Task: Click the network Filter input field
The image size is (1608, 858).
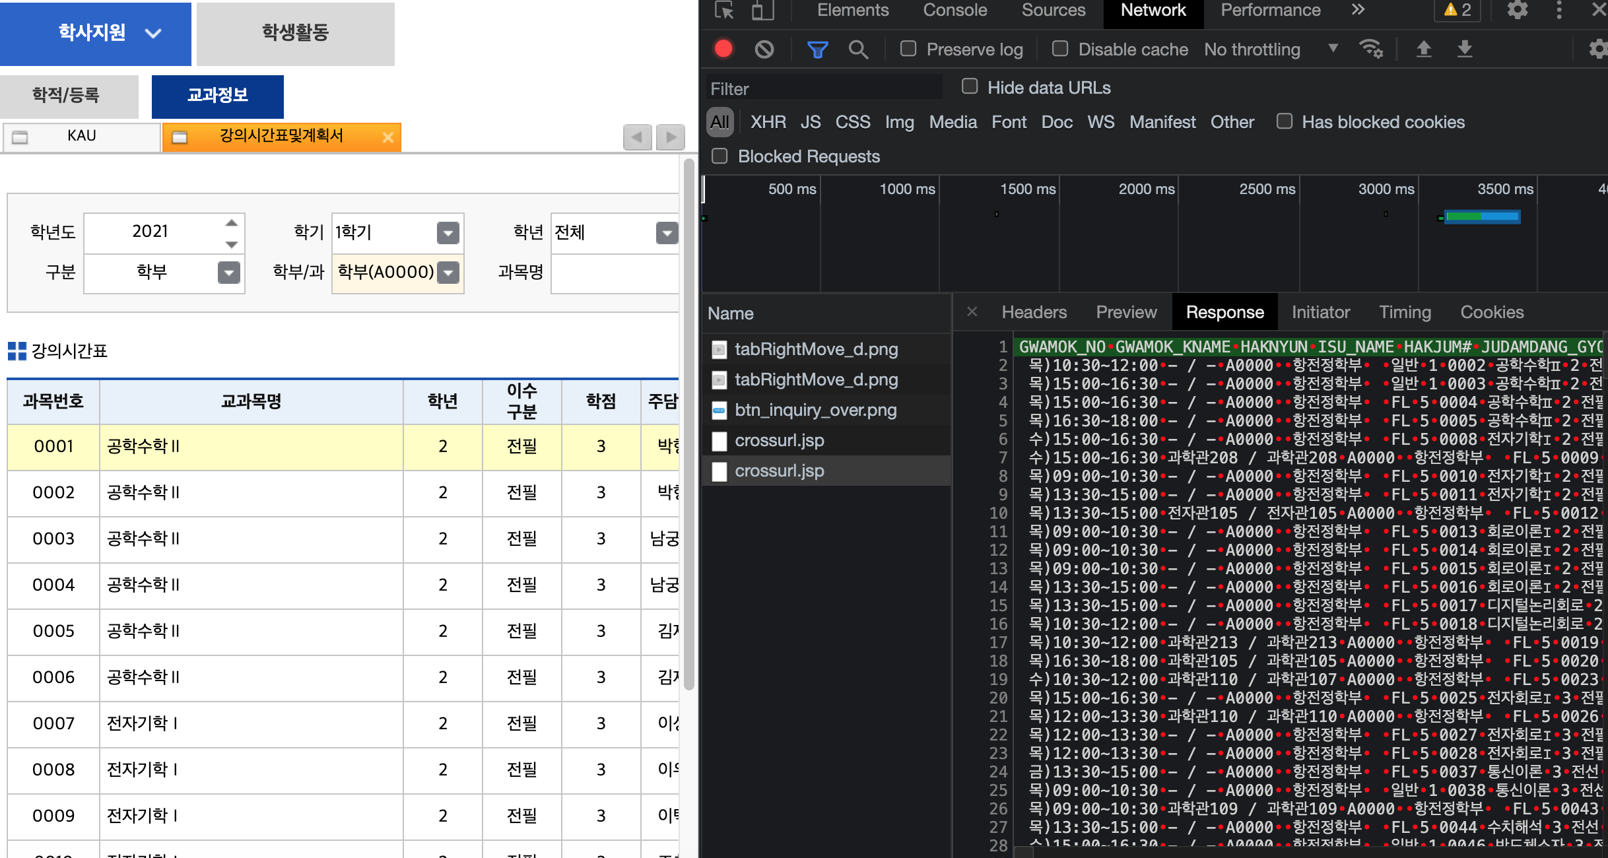Action: (824, 88)
